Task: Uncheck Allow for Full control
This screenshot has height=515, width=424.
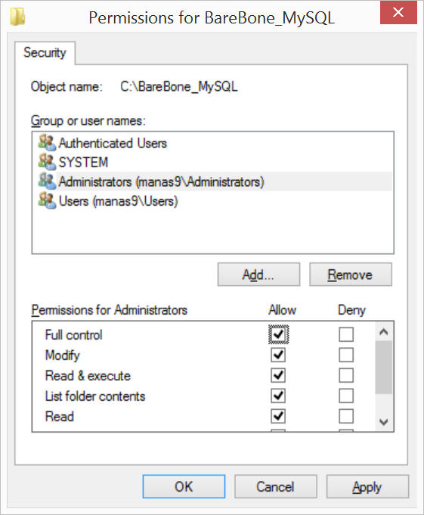Action: coord(278,334)
